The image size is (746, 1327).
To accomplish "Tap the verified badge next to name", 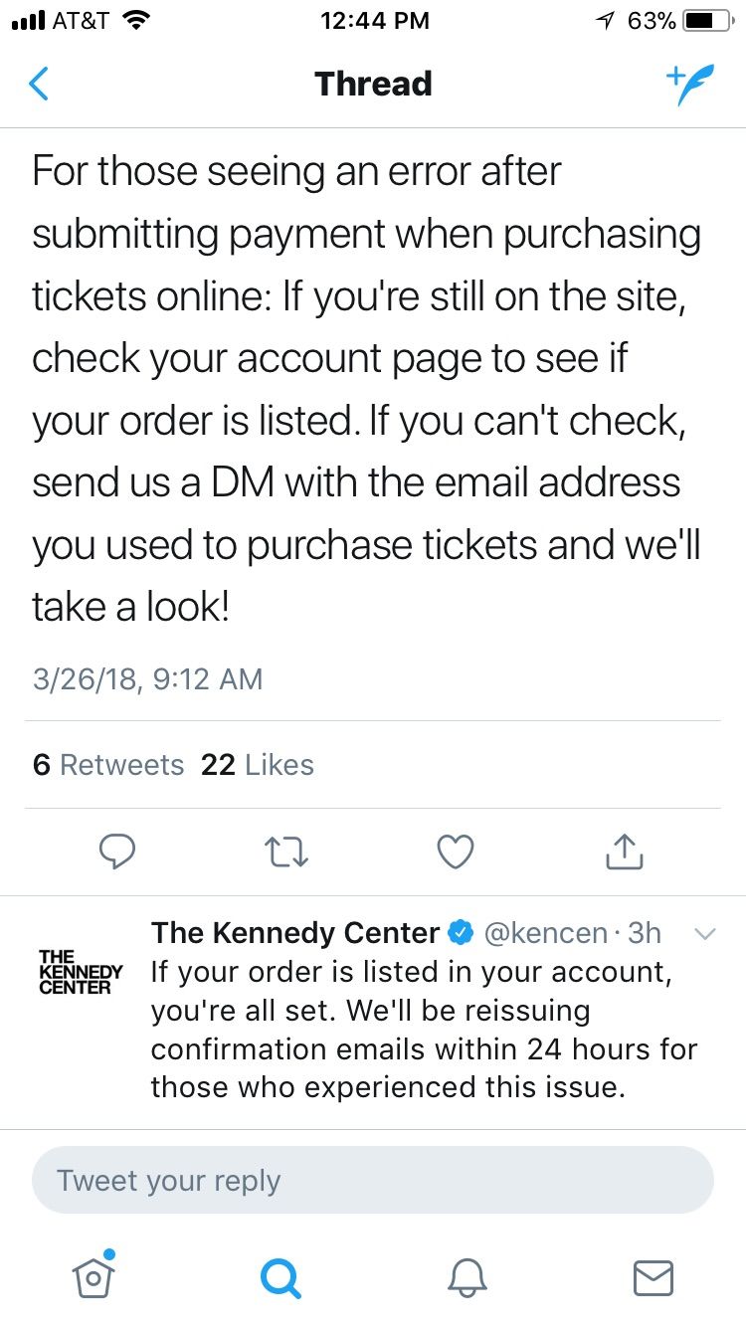I will coord(460,933).
